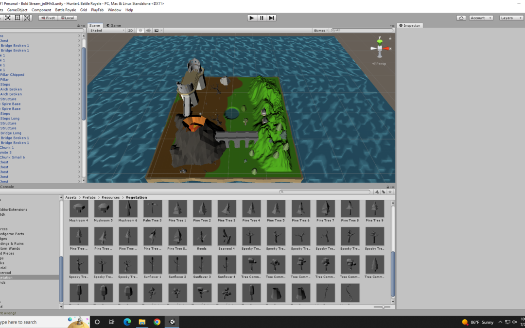This screenshot has width=525, height=328.
Task: Adjust the Project icon size slider
Action: 384,307
